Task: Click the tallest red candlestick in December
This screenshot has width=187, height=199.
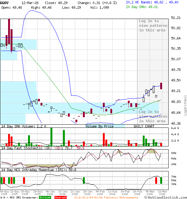Action: (9, 32)
